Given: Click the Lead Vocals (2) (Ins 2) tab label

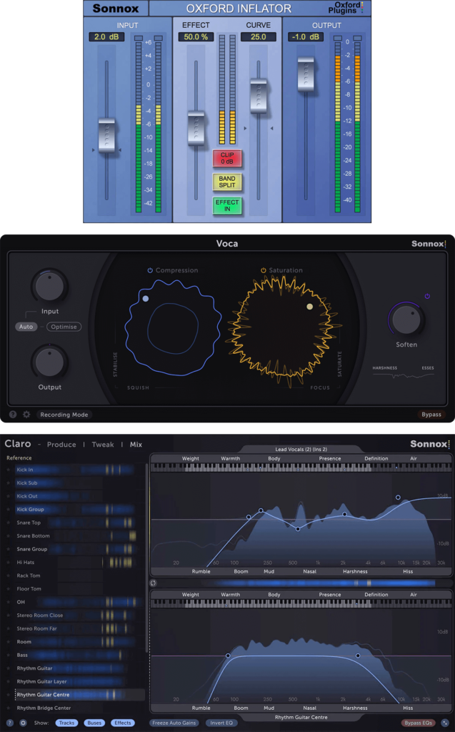Looking at the screenshot, I should click(x=301, y=449).
